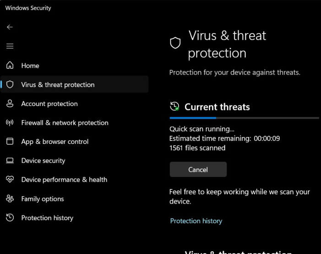This screenshot has width=321, height=254.
Task: Click the Firewall network signal icon
Action: point(10,123)
